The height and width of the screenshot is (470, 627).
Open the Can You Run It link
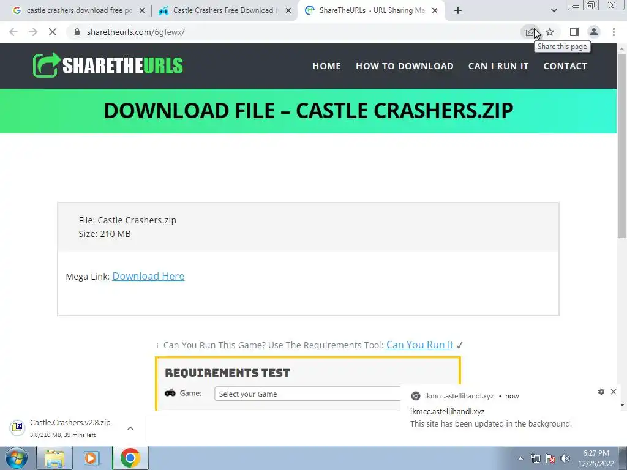point(419,345)
